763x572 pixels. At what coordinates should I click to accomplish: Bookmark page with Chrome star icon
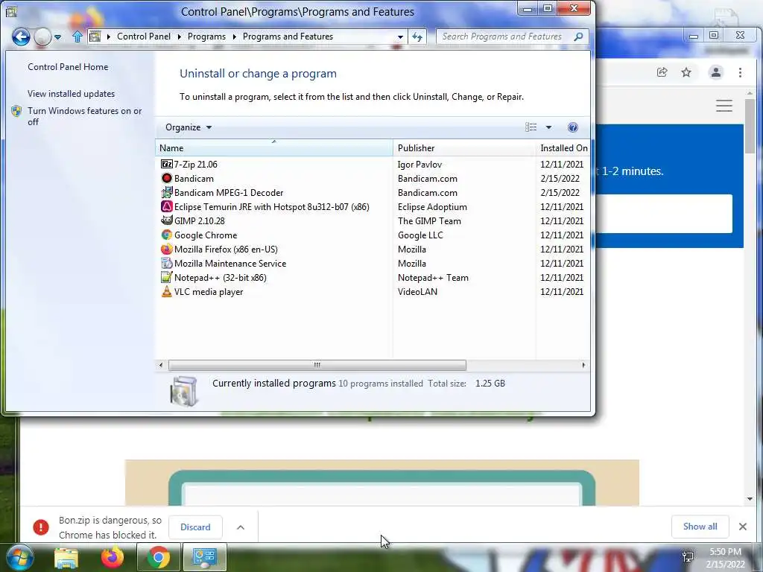click(686, 72)
